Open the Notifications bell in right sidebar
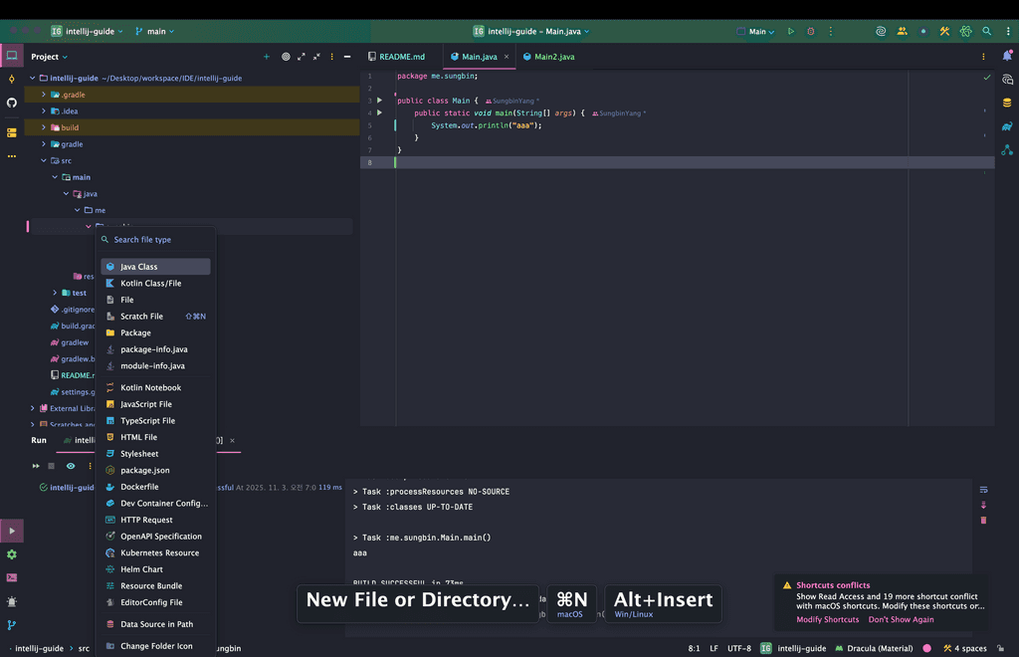This screenshot has height=657, width=1019. click(x=1008, y=57)
